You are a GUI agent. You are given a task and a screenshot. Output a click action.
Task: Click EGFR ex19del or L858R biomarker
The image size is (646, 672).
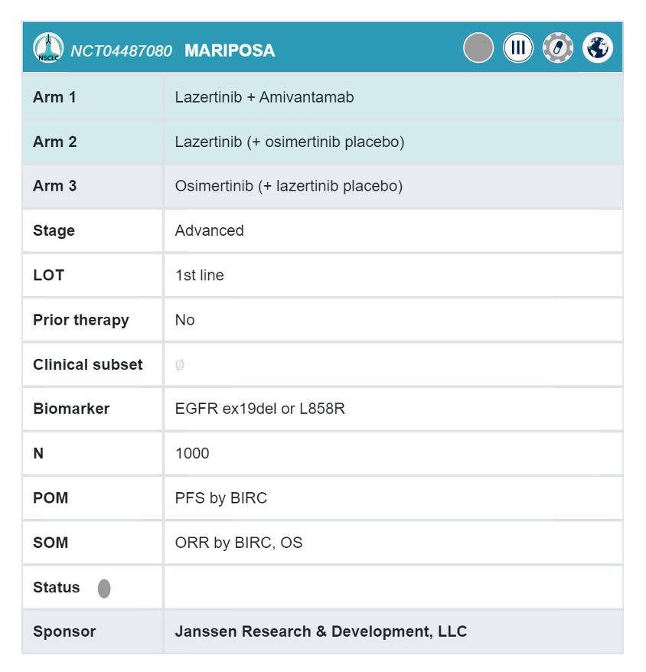(x=259, y=409)
